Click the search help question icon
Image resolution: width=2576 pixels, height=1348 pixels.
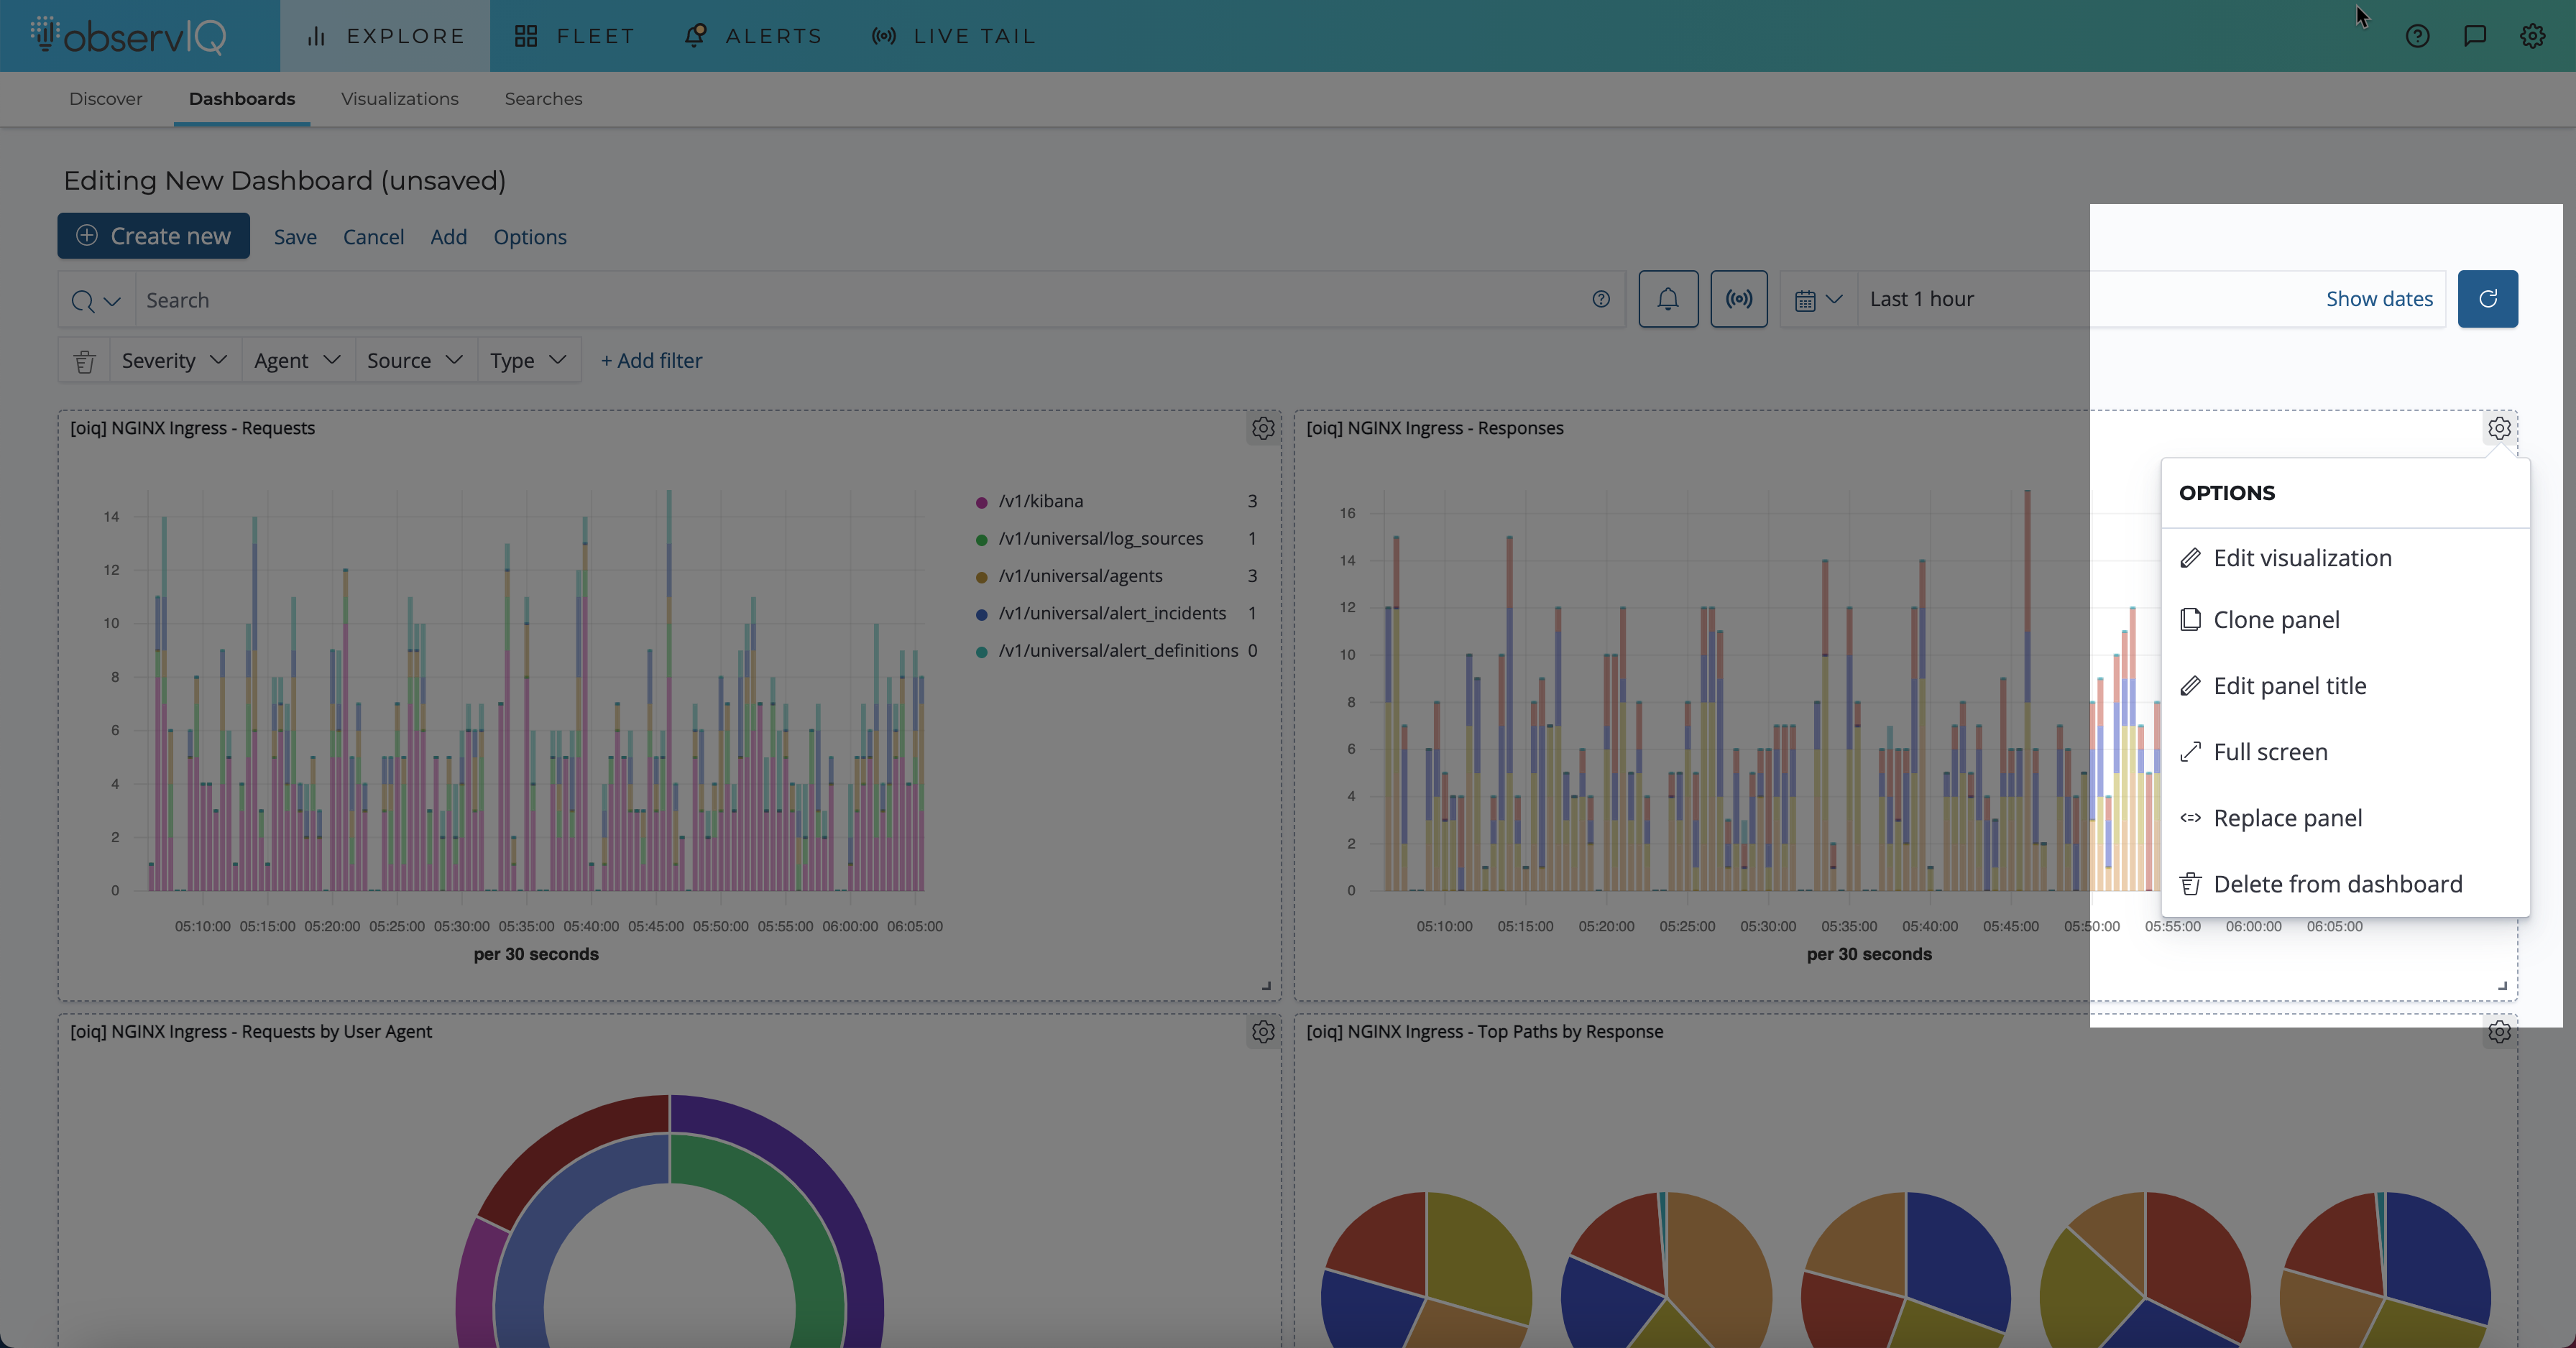1601,299
